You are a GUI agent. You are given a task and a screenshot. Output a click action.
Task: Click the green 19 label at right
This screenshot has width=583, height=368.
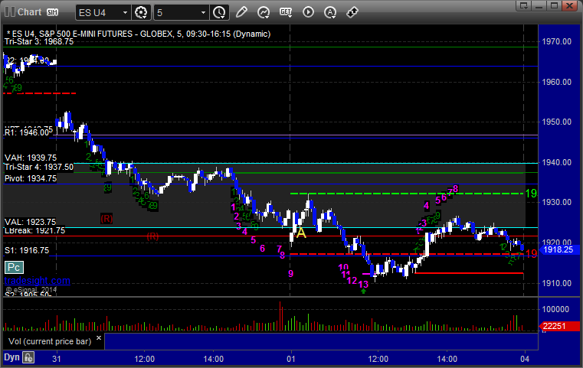click(x=531, y=194)
